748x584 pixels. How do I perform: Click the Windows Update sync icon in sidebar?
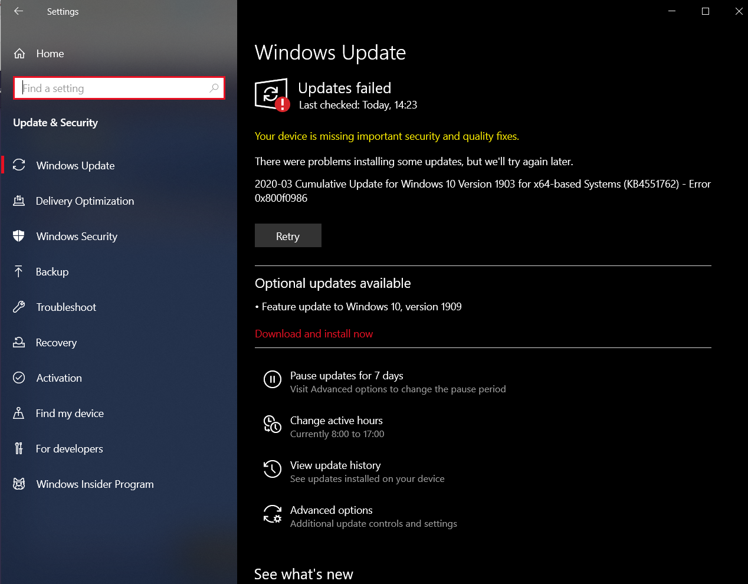19,165
